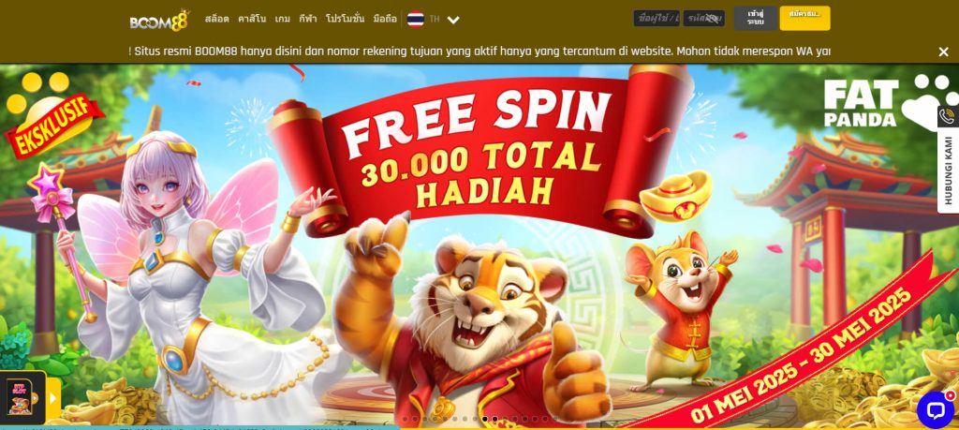
Task: Select the เกม menu item
Action: (283, 19)
